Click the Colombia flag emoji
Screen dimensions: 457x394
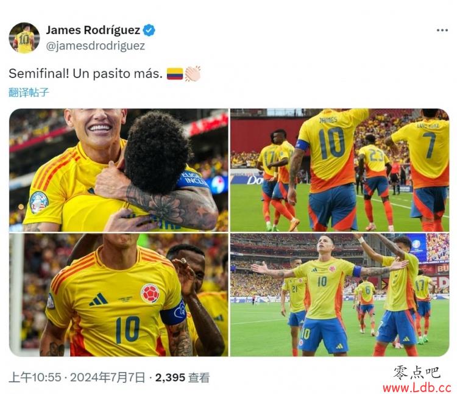pos(175,74)
